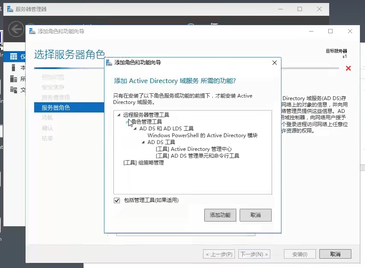365x268 pixels.
Task: Click the back arrow in Server Manager
Action: (16, 29)
